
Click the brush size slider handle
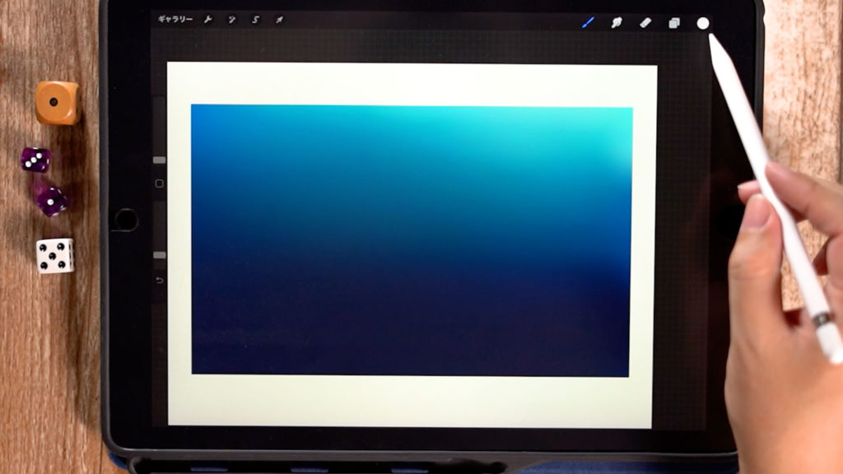coord(160,160)
